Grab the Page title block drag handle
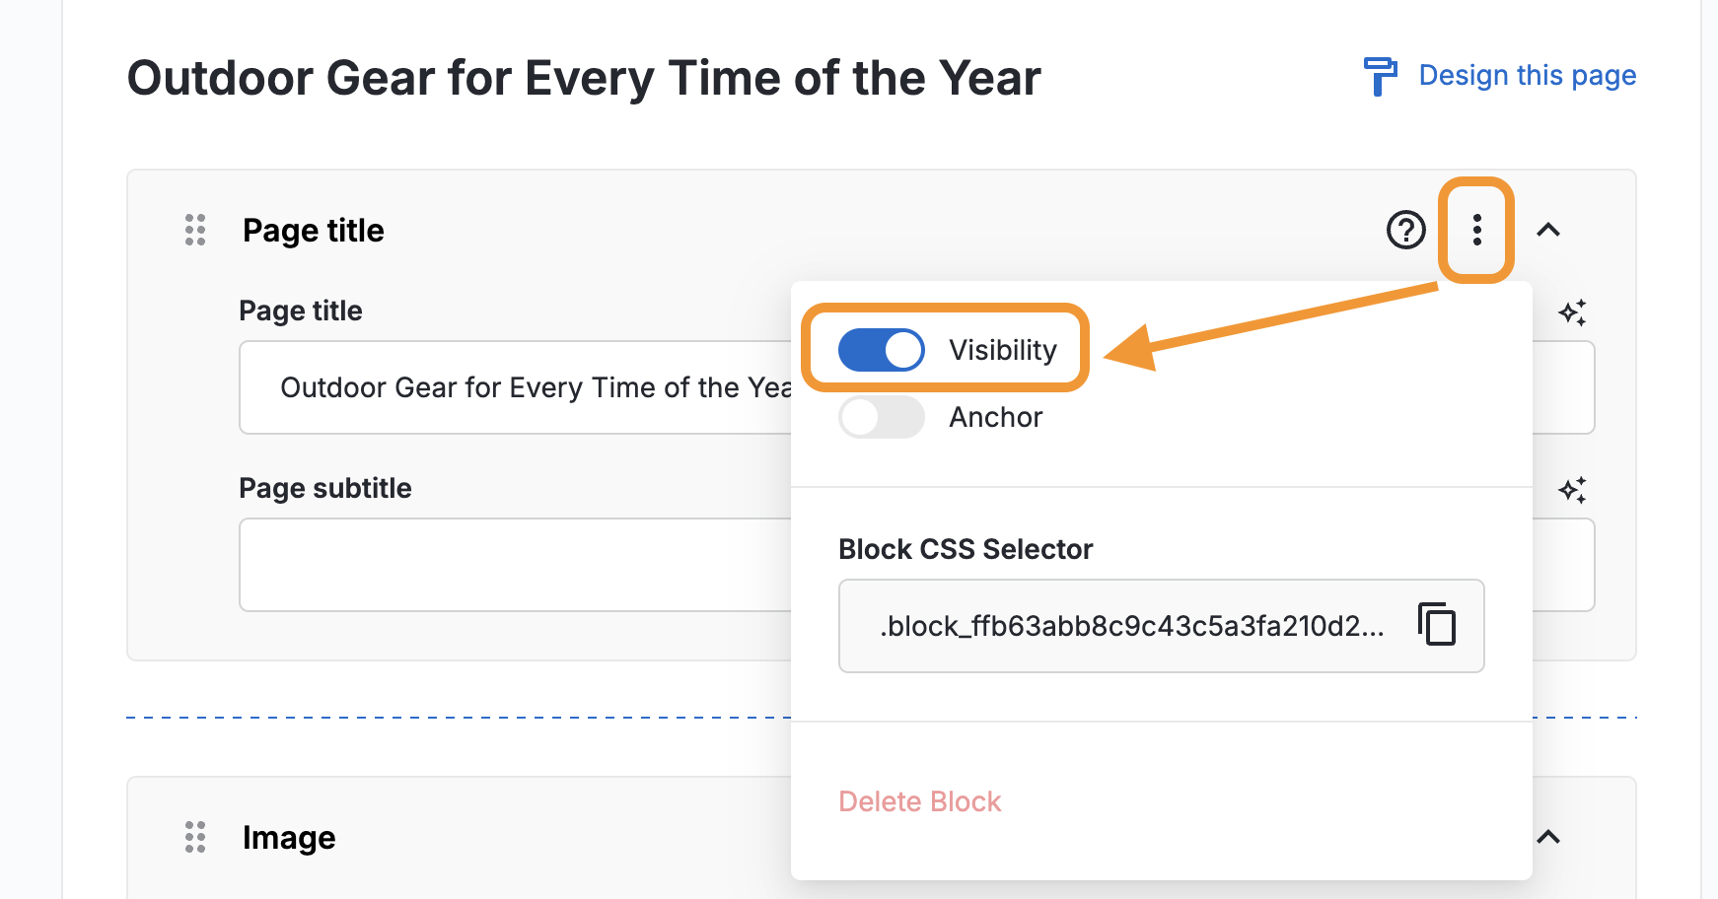 (195, 231)
